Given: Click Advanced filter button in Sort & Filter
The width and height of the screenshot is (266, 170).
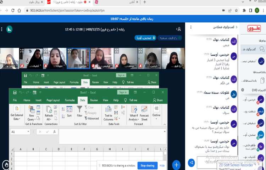Looking at the screenshot, I should [92, 118].
